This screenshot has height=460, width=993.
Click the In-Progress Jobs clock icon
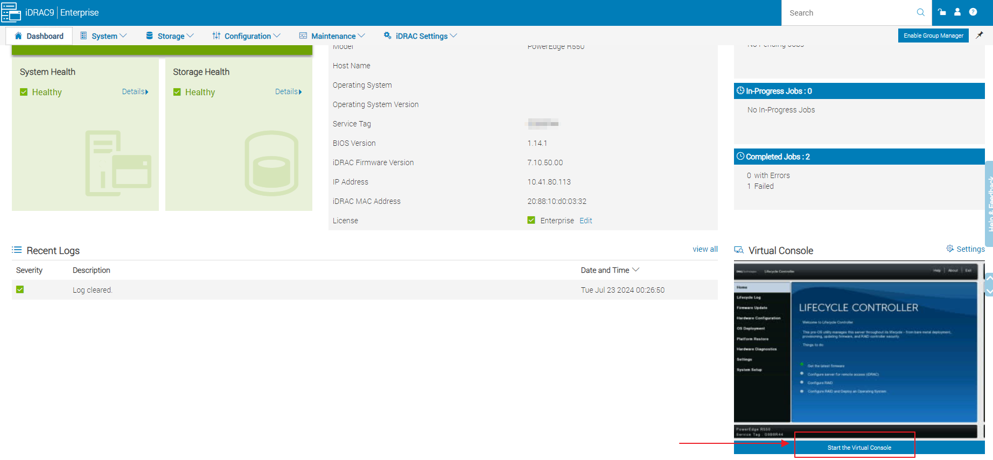tap(740, 90)
